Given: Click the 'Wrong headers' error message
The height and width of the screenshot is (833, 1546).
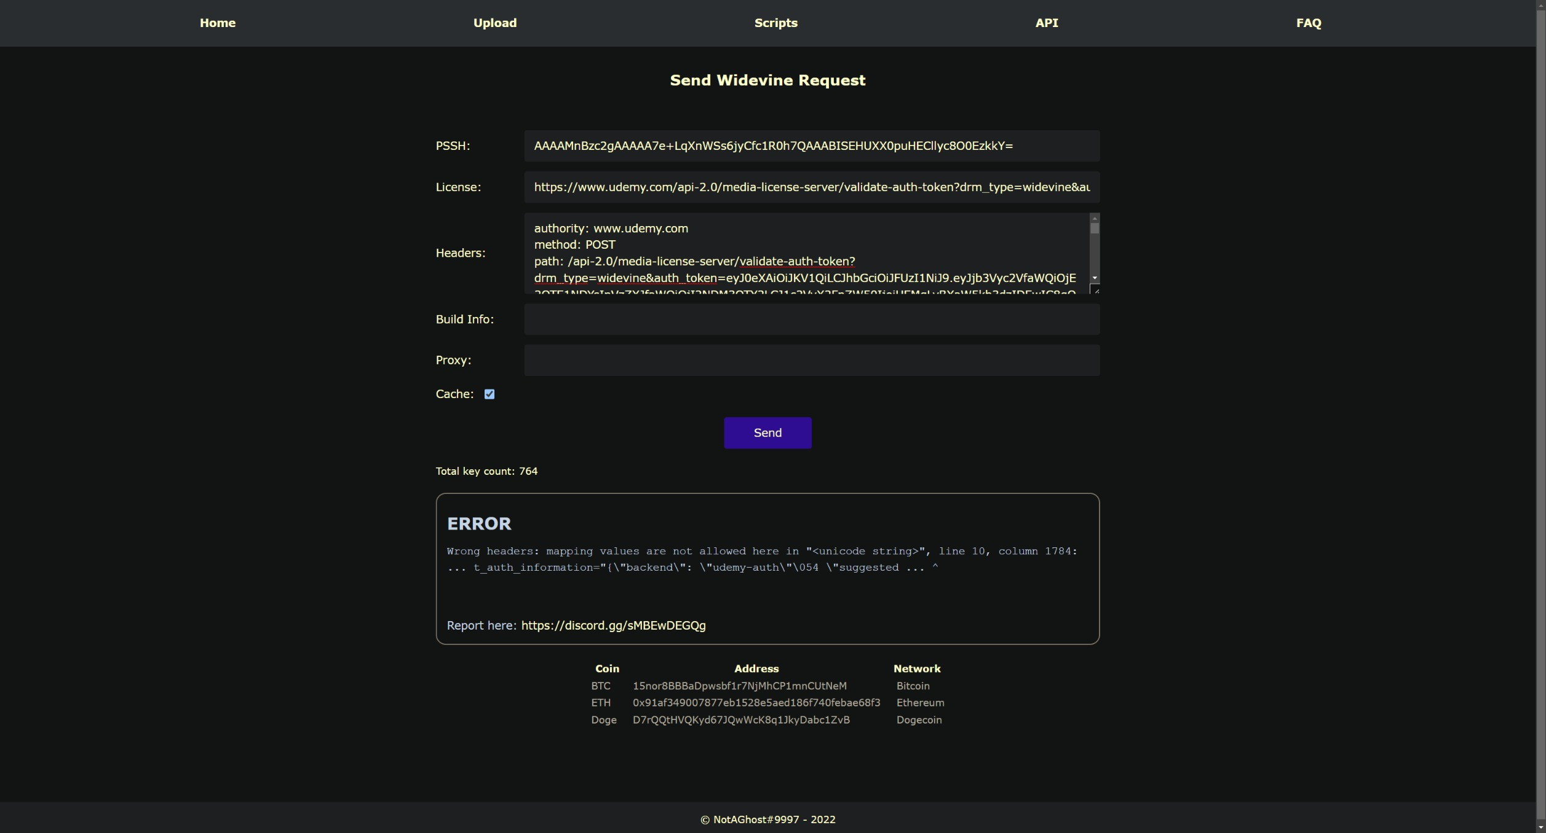Looking at the screenshot, I should point(762,559).
